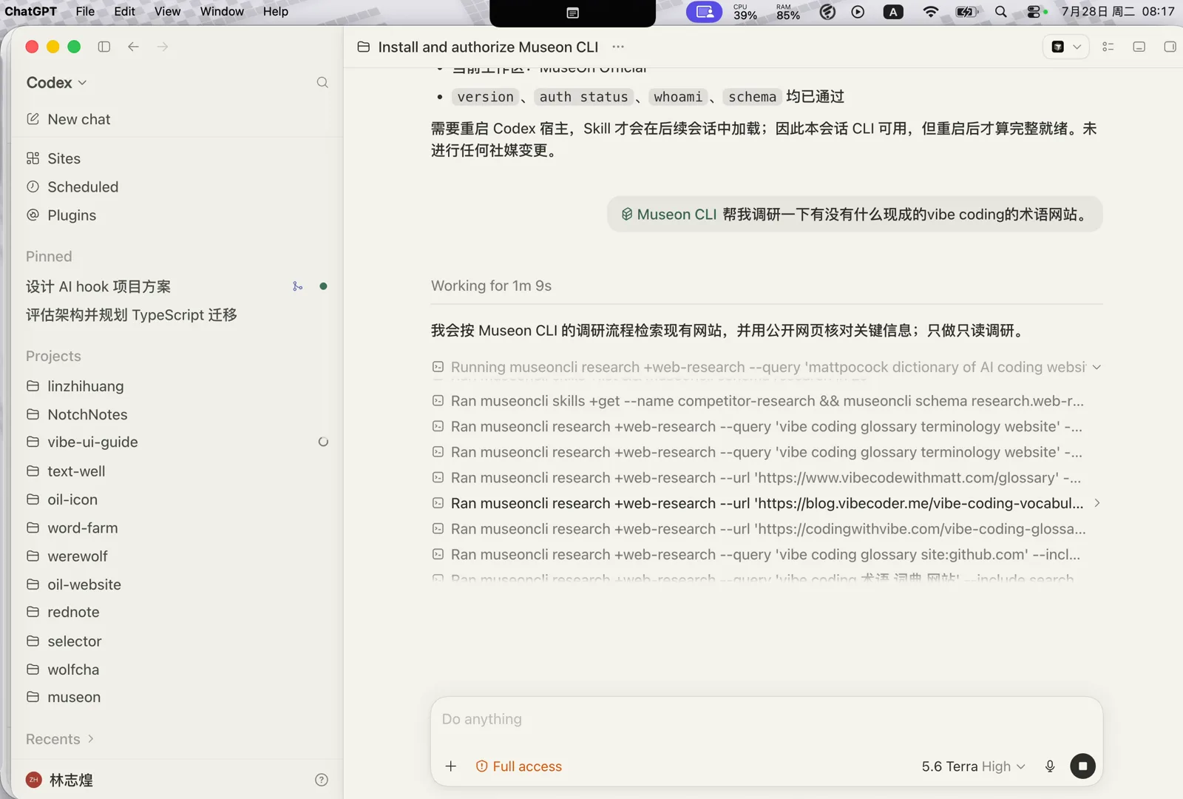Open the ChatGPT application menu
This screenshot has width=1183, height=799.
click(x=31, y=11)
